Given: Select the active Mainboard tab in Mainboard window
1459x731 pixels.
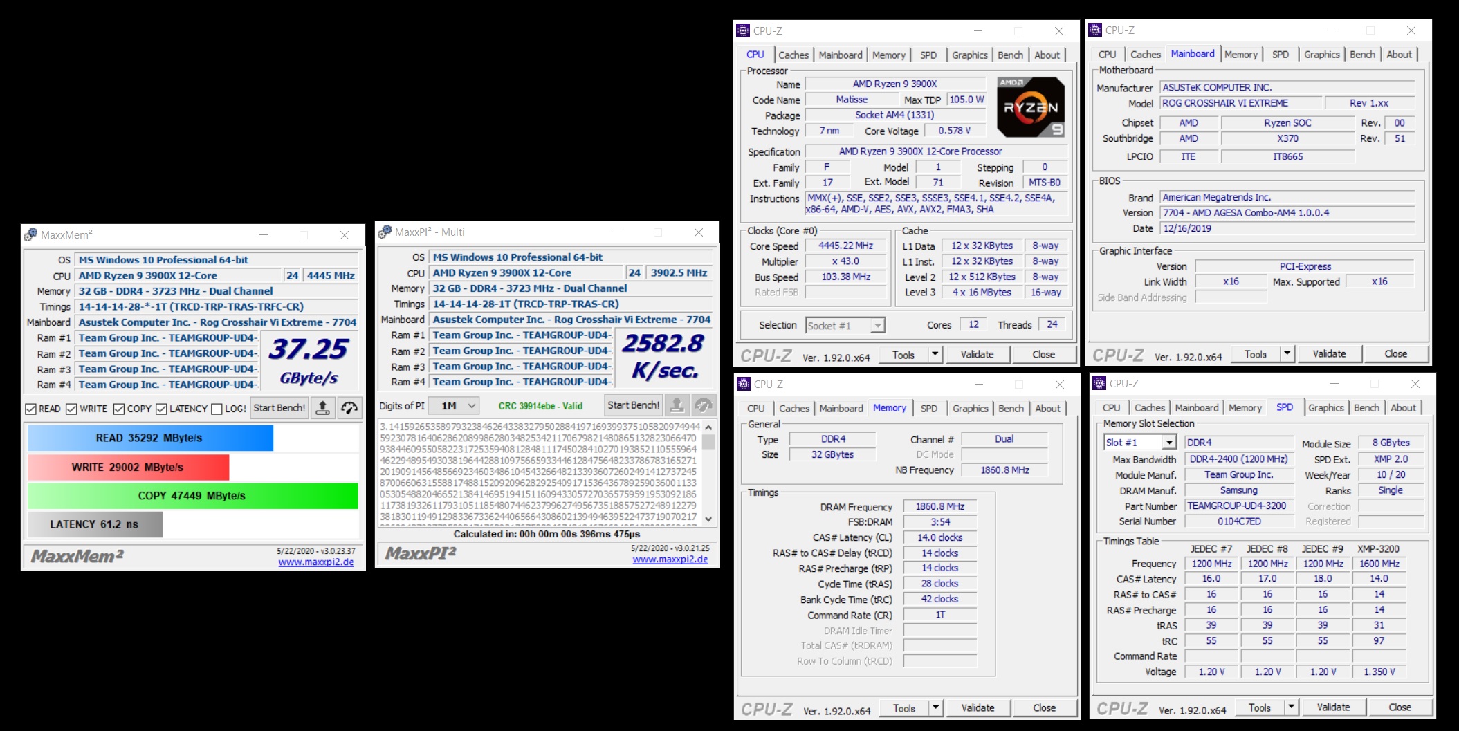Looking at the screenshot, I should point(1192,53).
